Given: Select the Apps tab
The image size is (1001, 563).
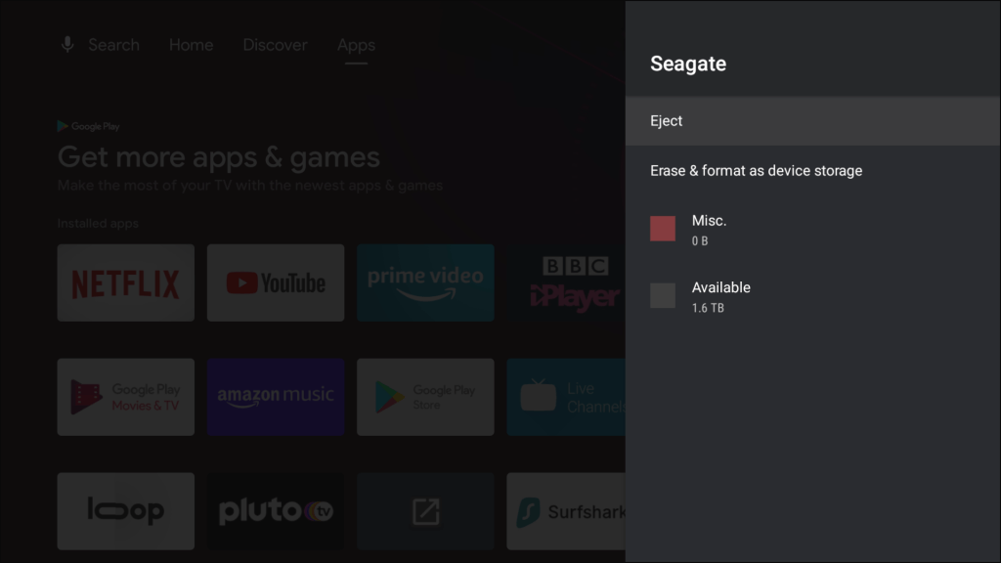Looking at the screenshot, I should pyautogui.click(x=356, y=45).
